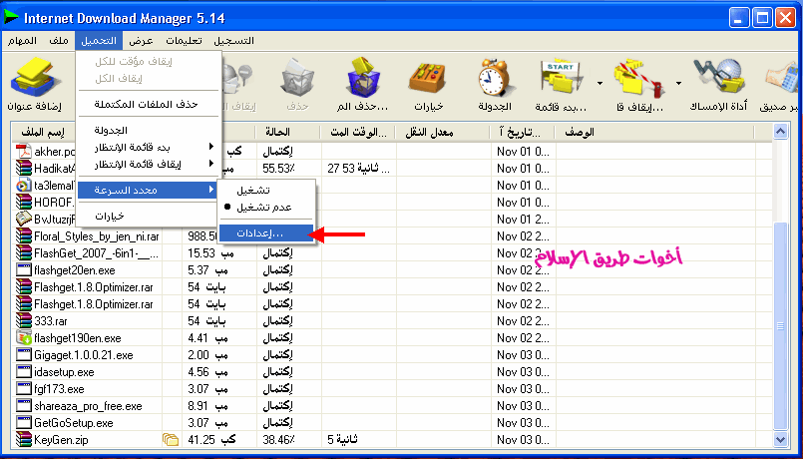Click the scroll up arrow of the download list
This screenshot has width=803, height=459.
[780, 132]
